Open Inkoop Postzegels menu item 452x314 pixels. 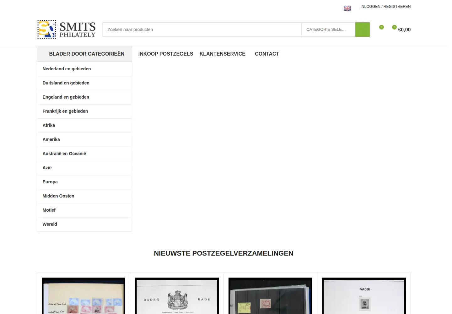pos(166,54)
